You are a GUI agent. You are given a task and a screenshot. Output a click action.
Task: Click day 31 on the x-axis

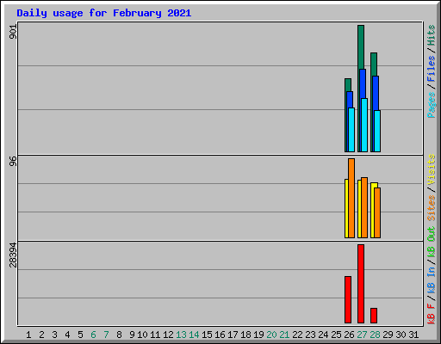point(413,335)
